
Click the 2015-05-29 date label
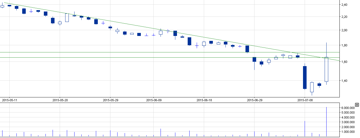110,100
